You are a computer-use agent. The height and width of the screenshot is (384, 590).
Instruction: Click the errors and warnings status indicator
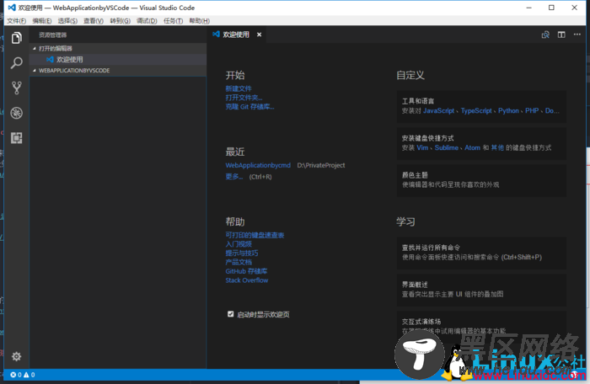(23, 375)
